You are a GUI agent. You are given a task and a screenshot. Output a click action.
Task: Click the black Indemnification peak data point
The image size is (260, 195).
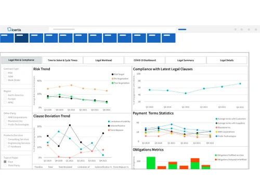[70, 125]
